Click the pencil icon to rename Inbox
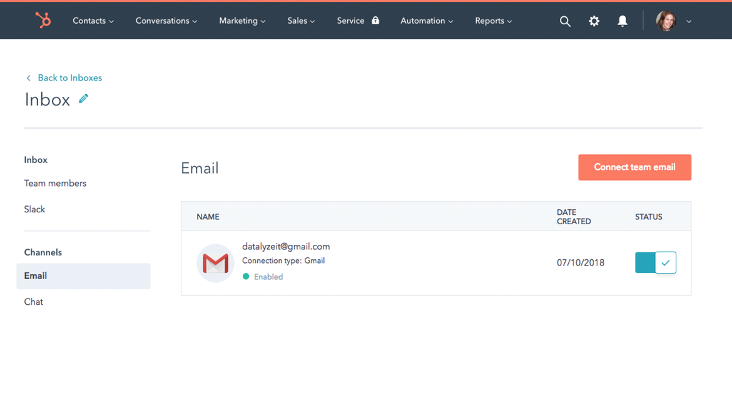This screenshot has height=411, width=732. [83, 99]
